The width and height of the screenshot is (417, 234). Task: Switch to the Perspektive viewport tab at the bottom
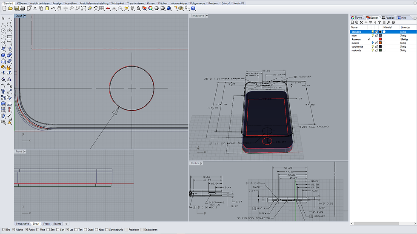tap(22, 224)
